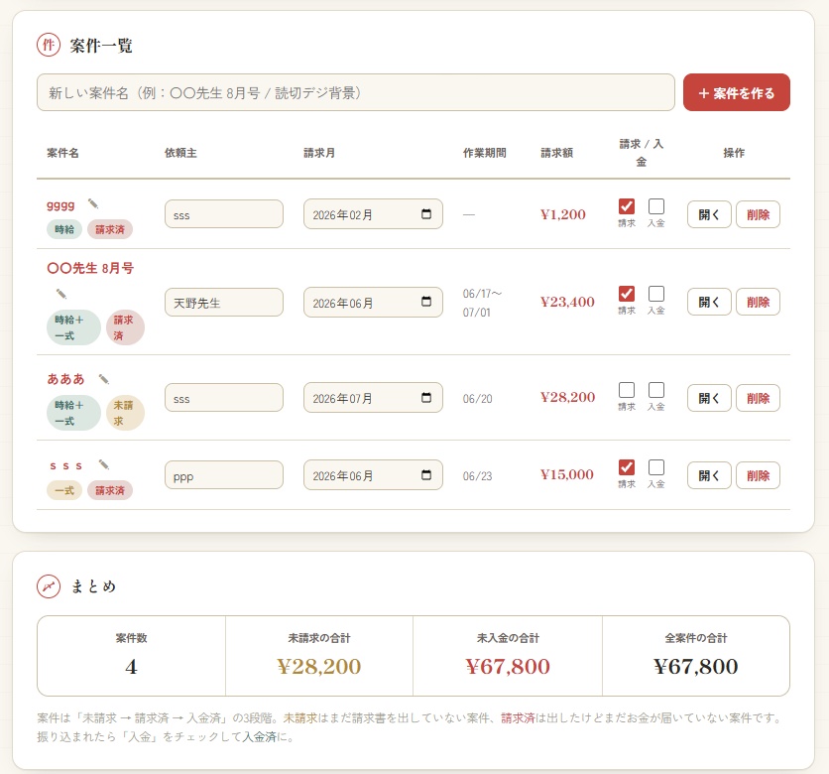Open the ｓｓｓ case
The height and width of the screenshot is (774, 829).
coord(709,475)
